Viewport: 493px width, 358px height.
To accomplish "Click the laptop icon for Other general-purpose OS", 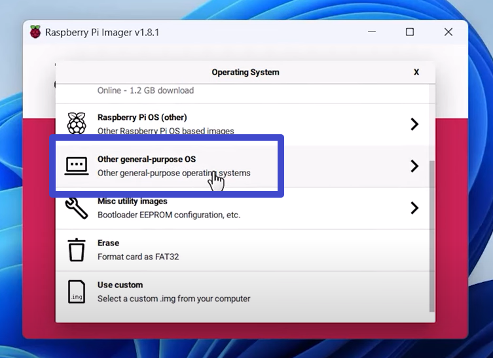I will 77,166.
